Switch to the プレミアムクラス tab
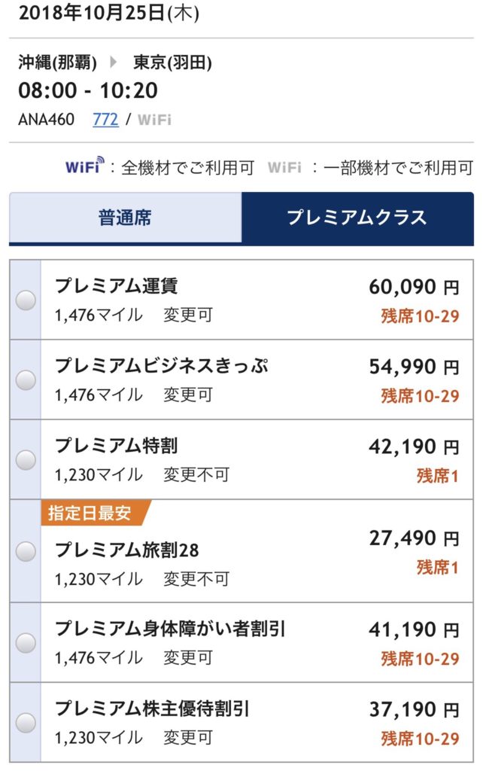Viewport: 483px width, 771px height. click(357, 218)
